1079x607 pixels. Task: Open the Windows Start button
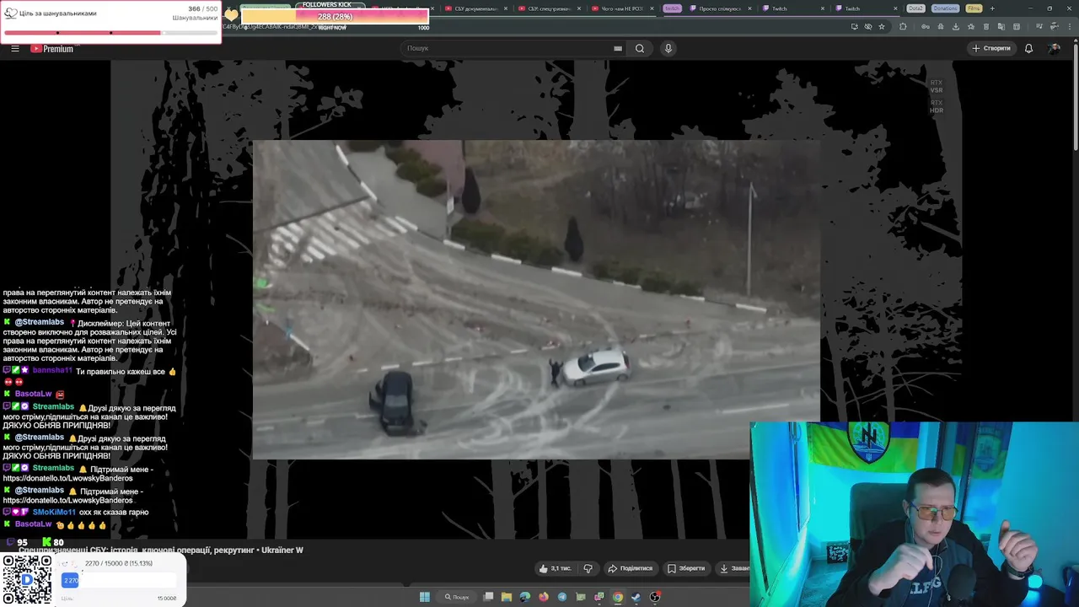pyautogui.click(x=425, y=597)
